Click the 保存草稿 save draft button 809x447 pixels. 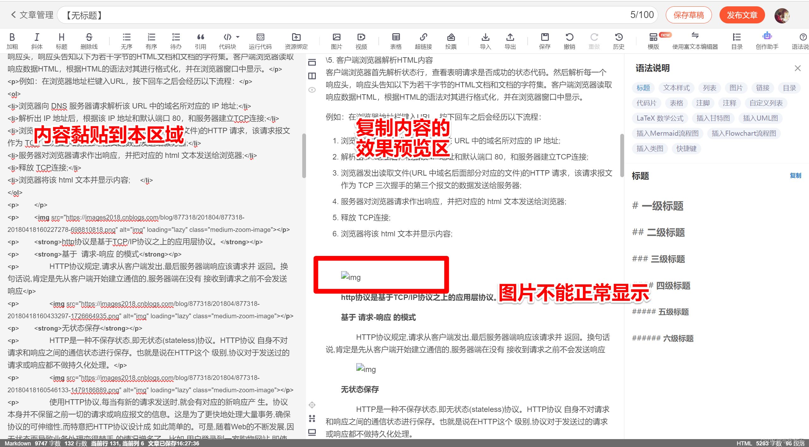(689, 15)
